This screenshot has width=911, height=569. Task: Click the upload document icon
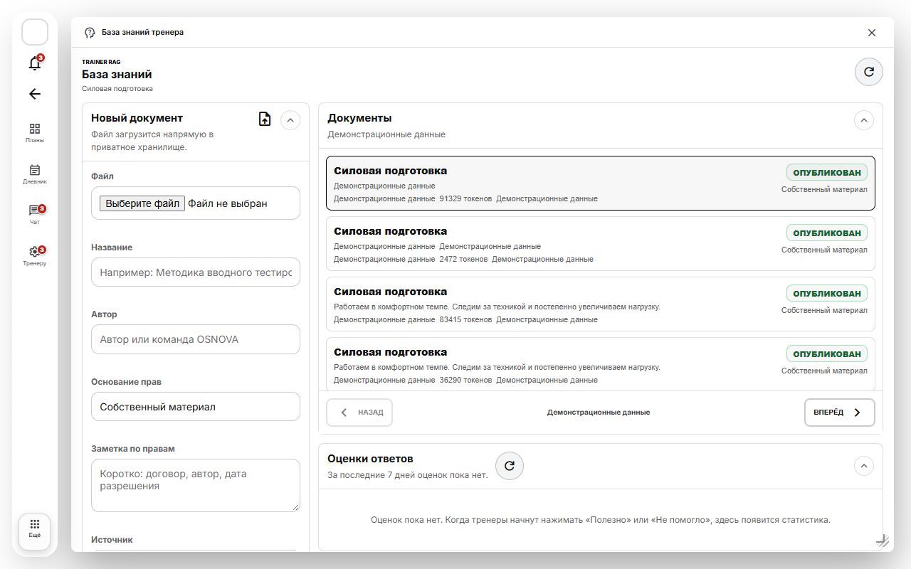click(265, 119)
